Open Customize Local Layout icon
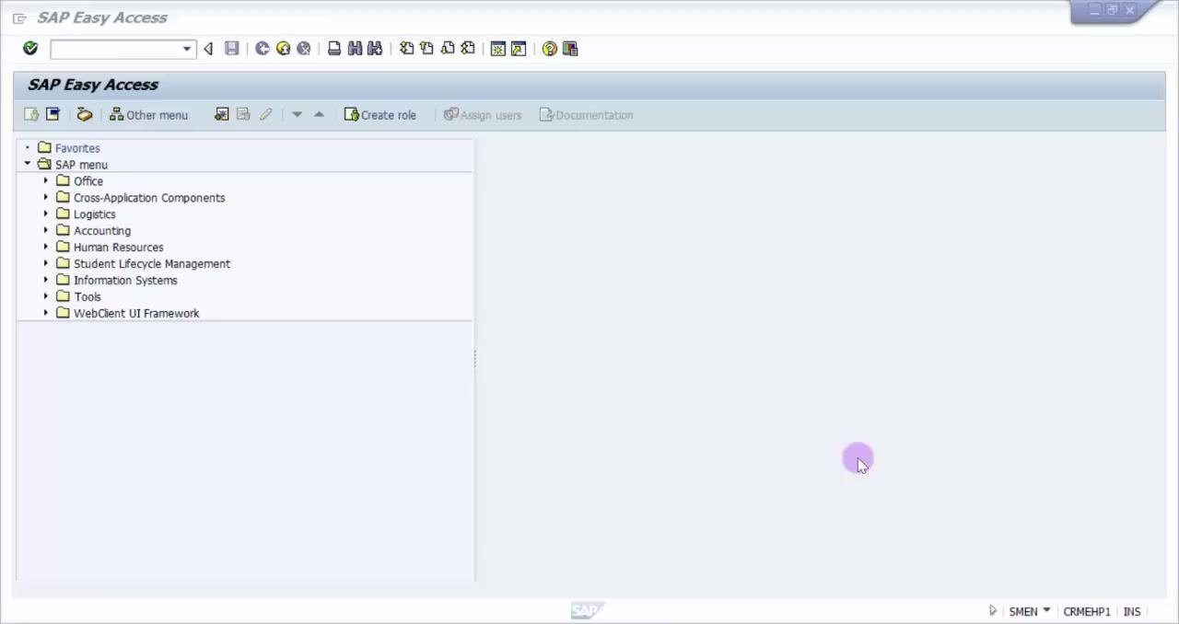This screenshot has height=624, width=1179. coord(570,49)
